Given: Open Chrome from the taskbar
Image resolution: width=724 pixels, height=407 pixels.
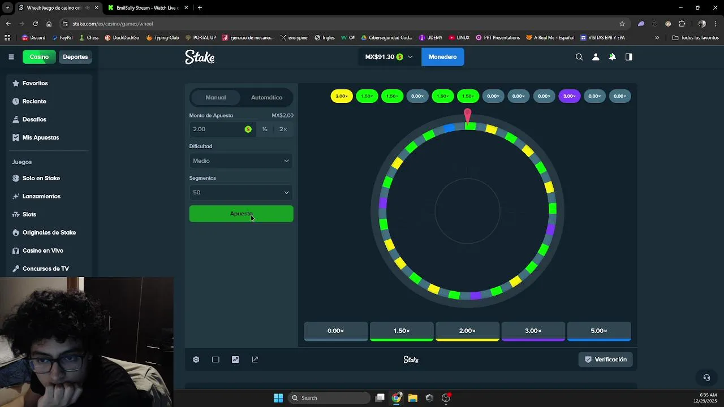Looking at the screenshot, I should pos(397,398).
